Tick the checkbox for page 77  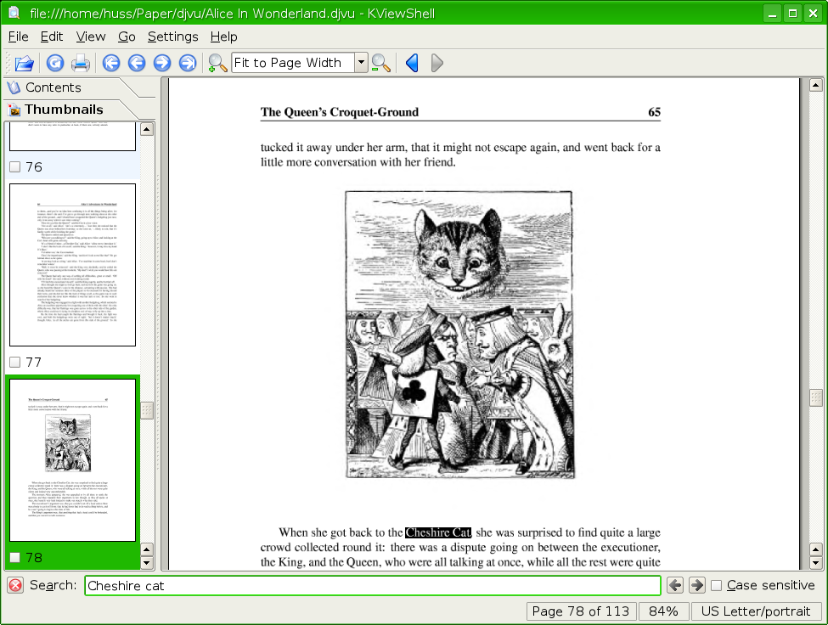coord(14,362)
